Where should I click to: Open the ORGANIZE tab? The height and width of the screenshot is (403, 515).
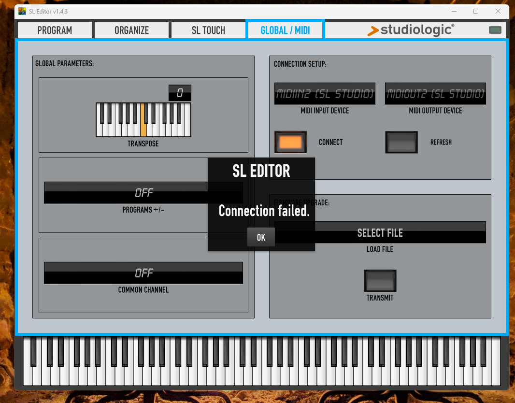coord(131,30)
